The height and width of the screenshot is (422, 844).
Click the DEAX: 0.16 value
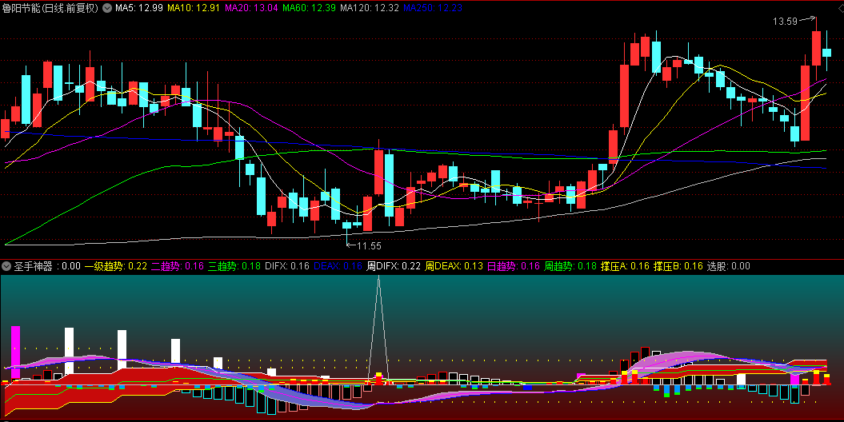(338, 266)
